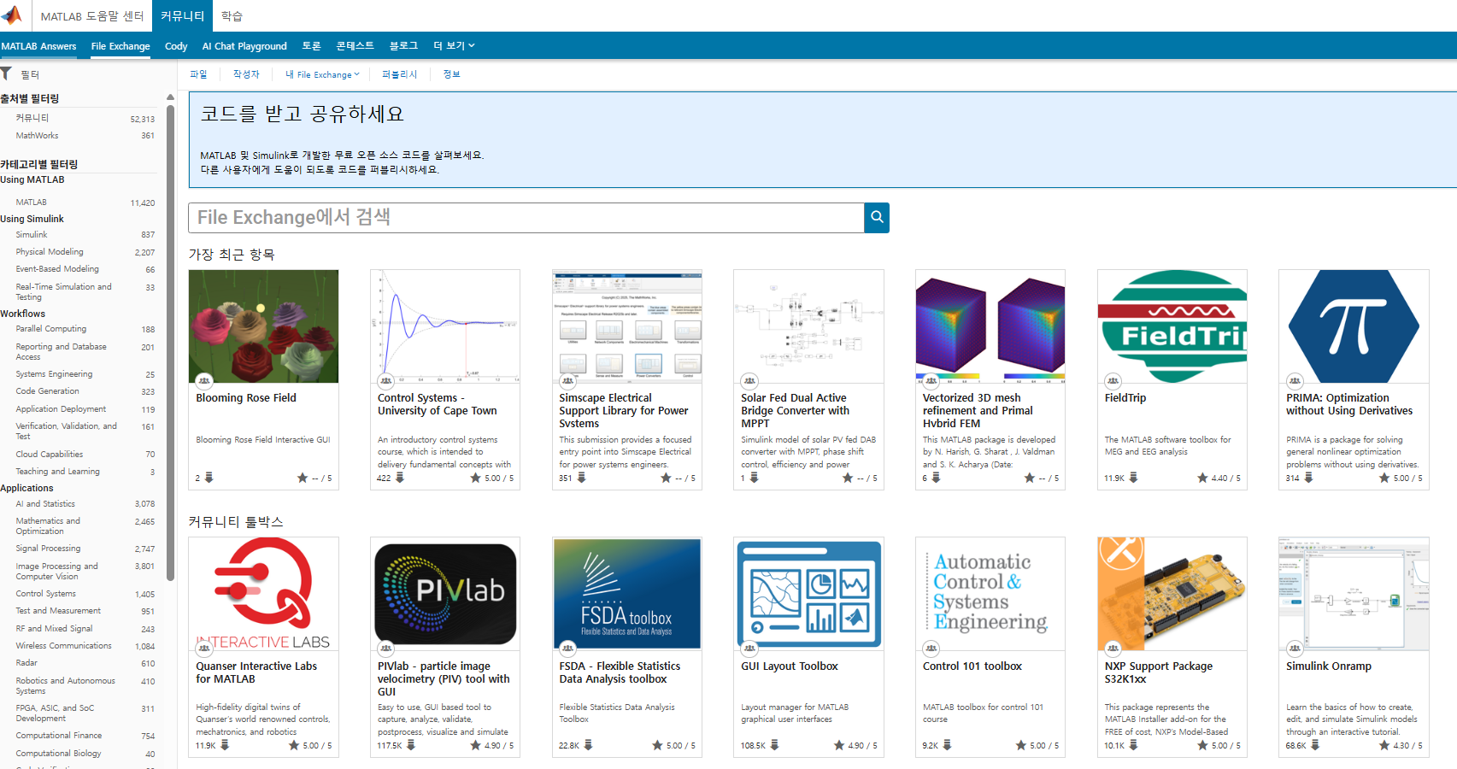The height and width of the screenshot is (769, 1457).
Task: Open the 내 File Exchange dropdown
Action: coord(322,74)
